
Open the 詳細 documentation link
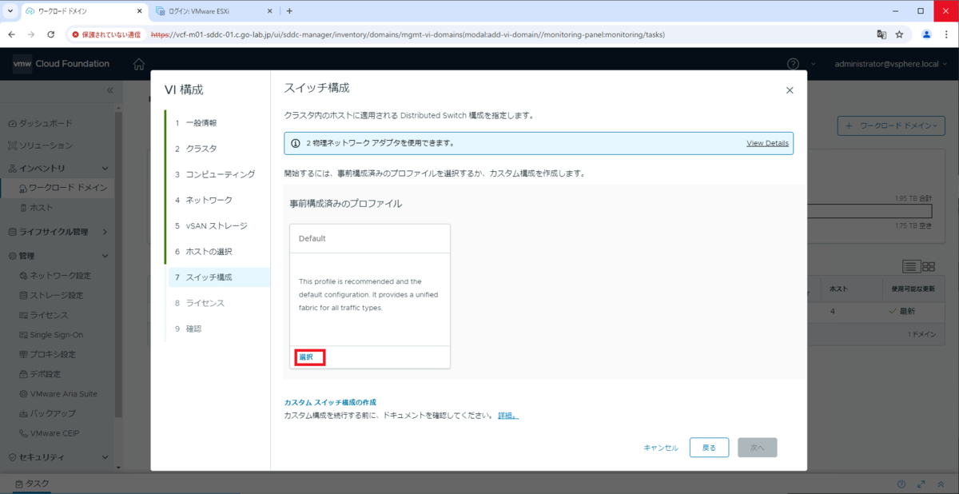tap(508, 416)
